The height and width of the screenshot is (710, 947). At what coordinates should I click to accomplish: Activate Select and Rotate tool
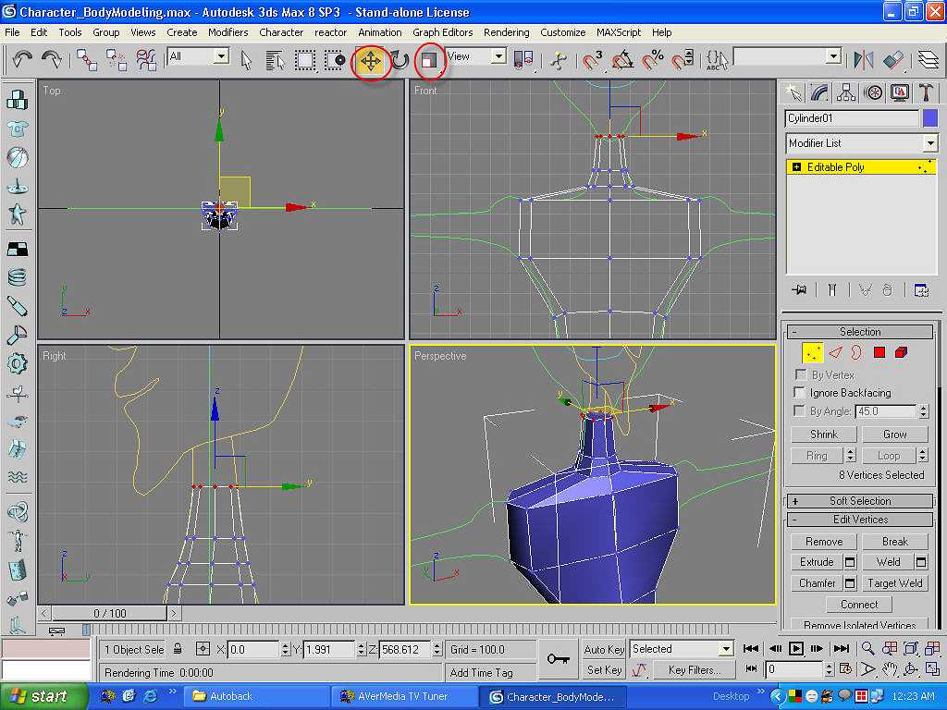(400, 60)
